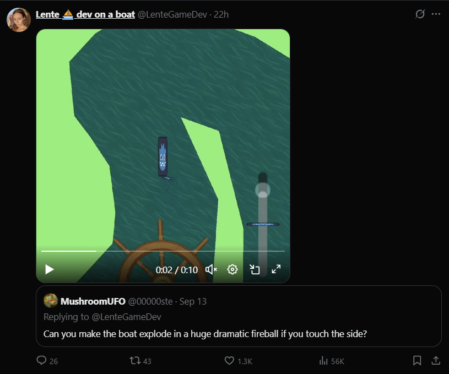Click Lente's profile avatar
Image resolution: width=449 pixels, height=374 pixels.
[19, 20]
